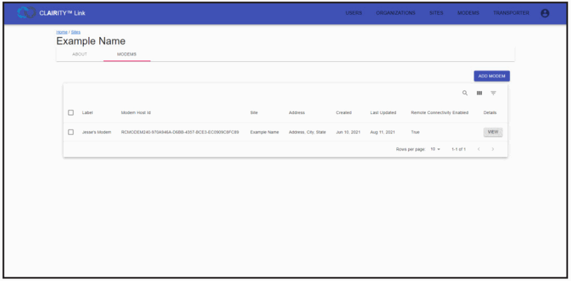The height and width of the screenshot is (281, 571).
Task: Switch to the ABOUT tab
Action: tap(80, 54)
